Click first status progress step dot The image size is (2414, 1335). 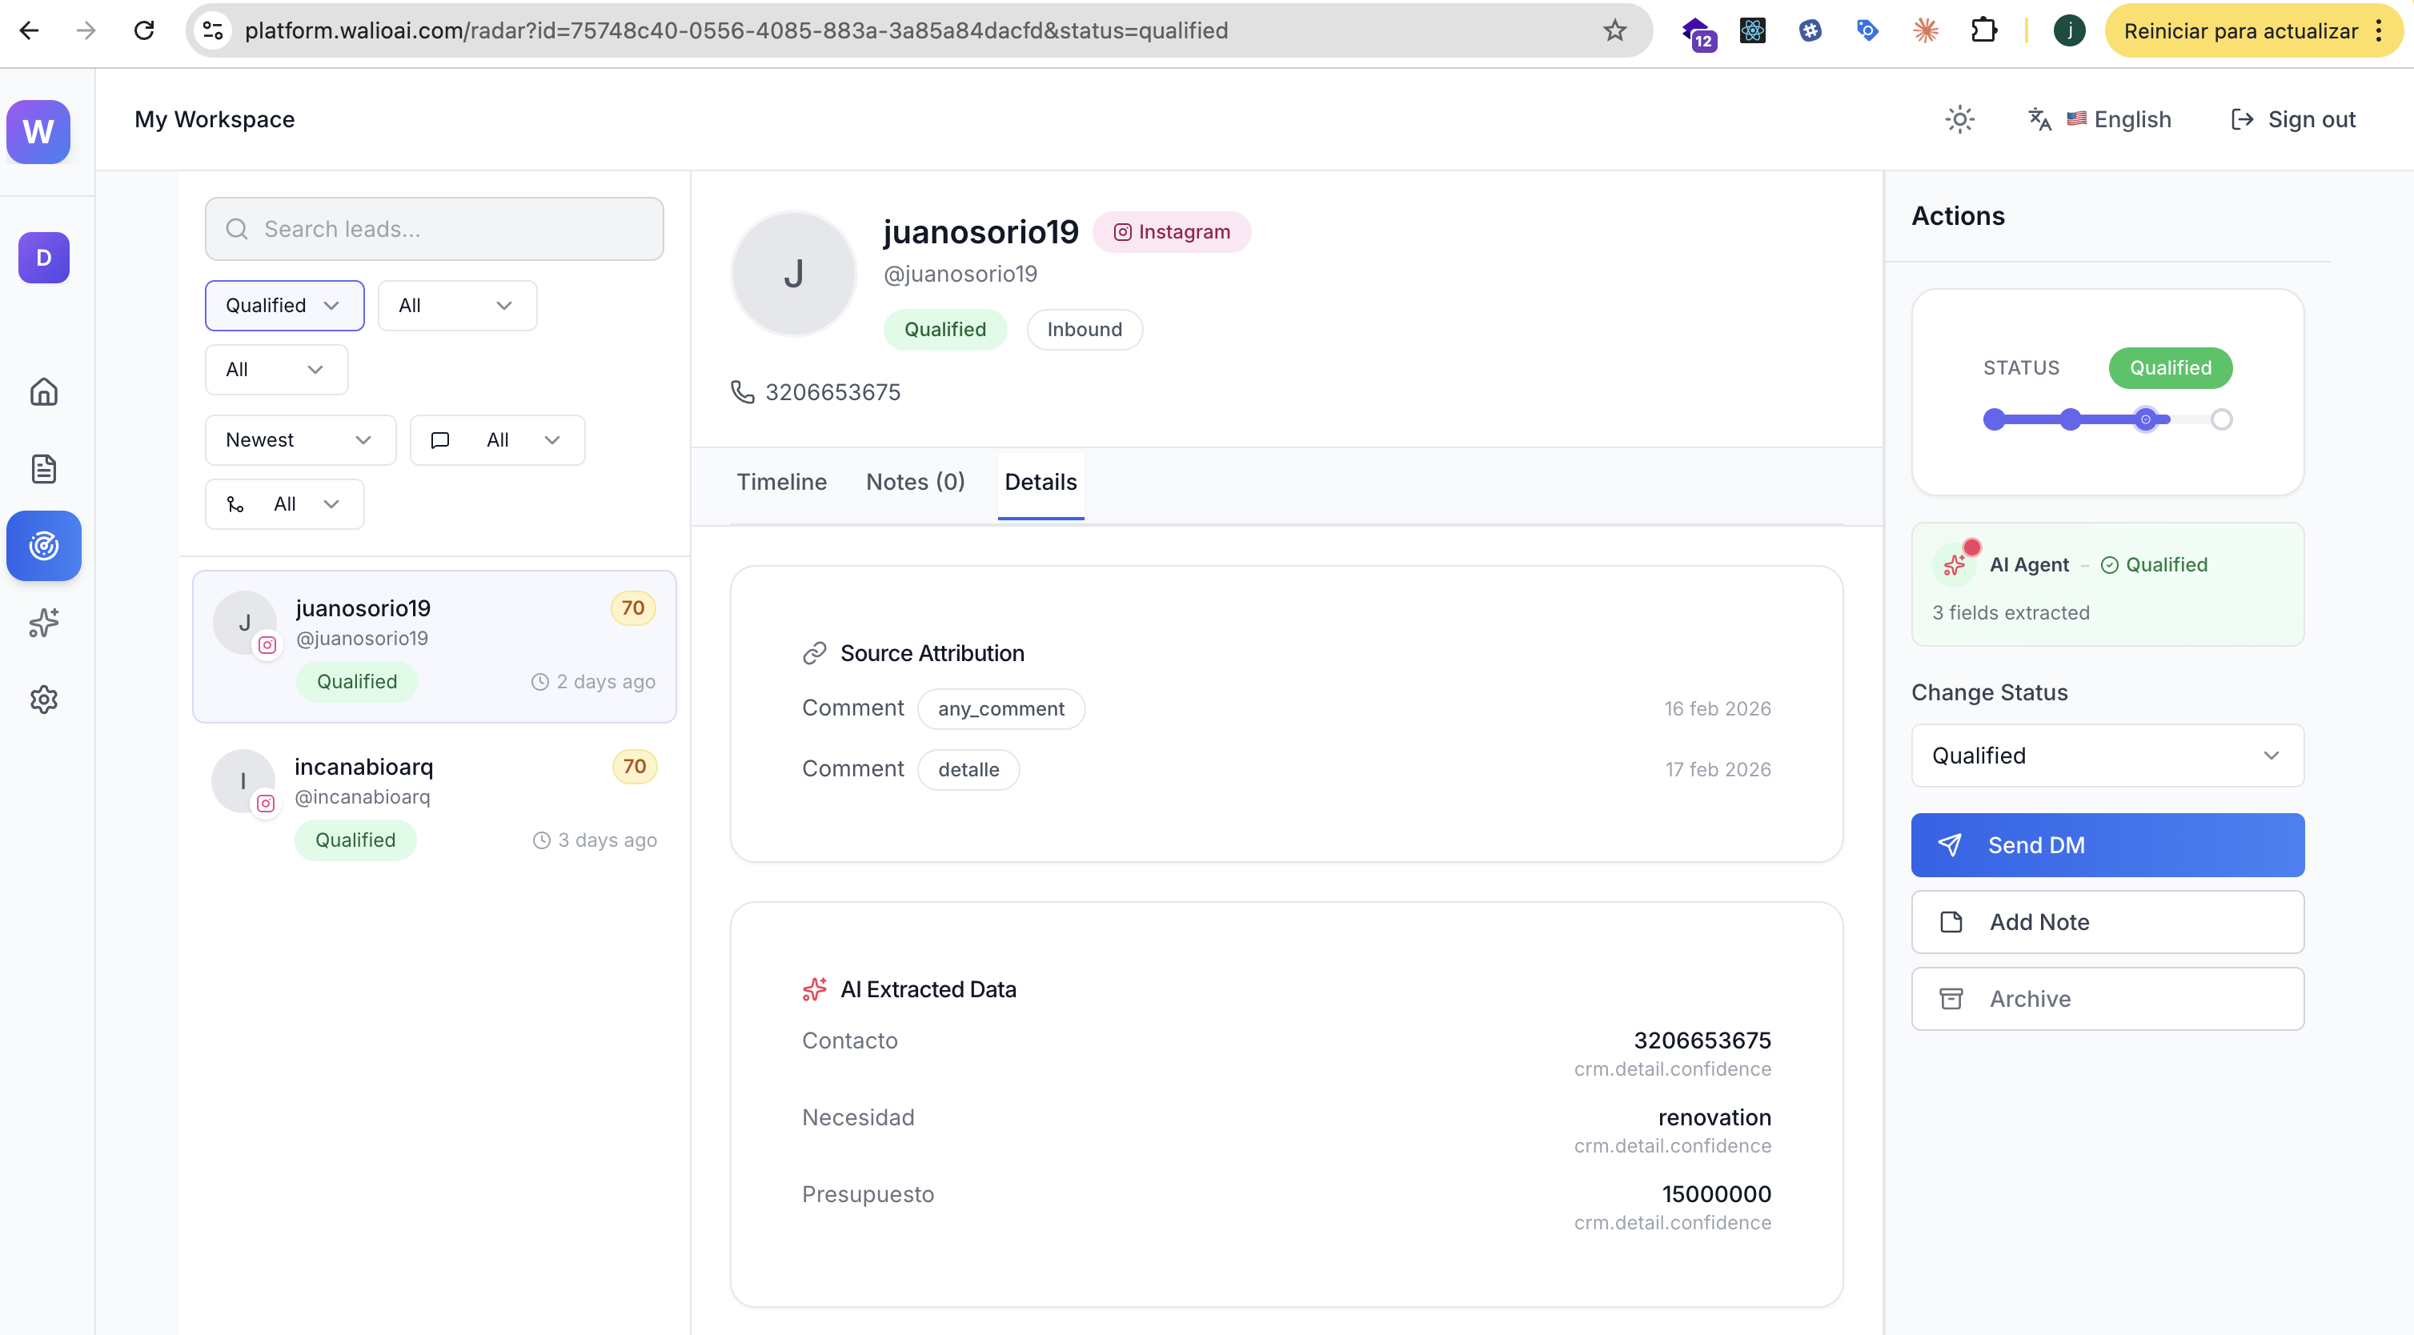click(x=1994, y=419)
